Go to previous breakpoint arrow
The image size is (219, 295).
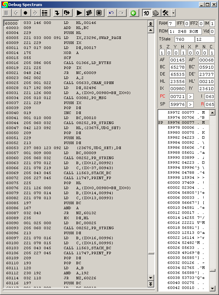tap(16, 13)
